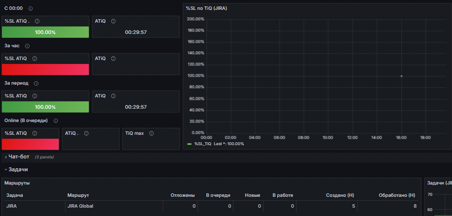Click info icon on '%SL ATiQ .' top panel

click(x=37, y=21)
